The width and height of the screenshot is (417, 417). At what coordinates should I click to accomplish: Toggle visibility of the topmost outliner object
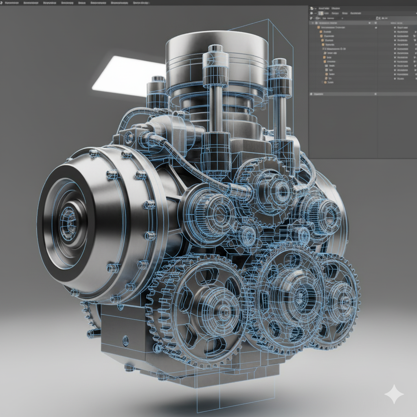(x=376, y=27)
